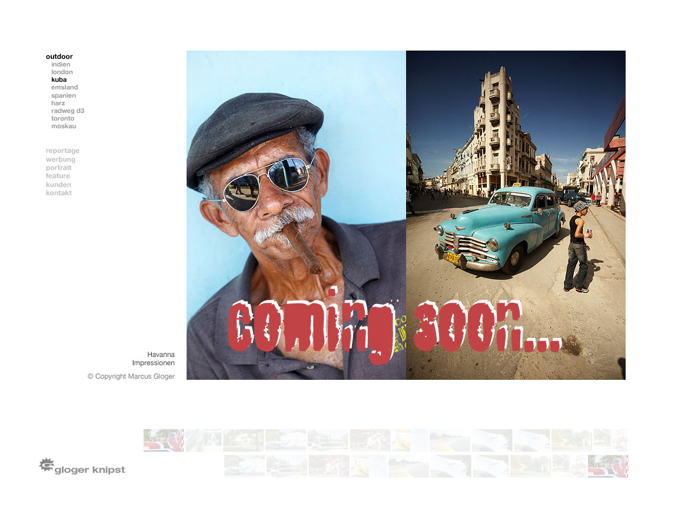Open the kontakt page
678x508 pixels.
click(x=59, y=193)
